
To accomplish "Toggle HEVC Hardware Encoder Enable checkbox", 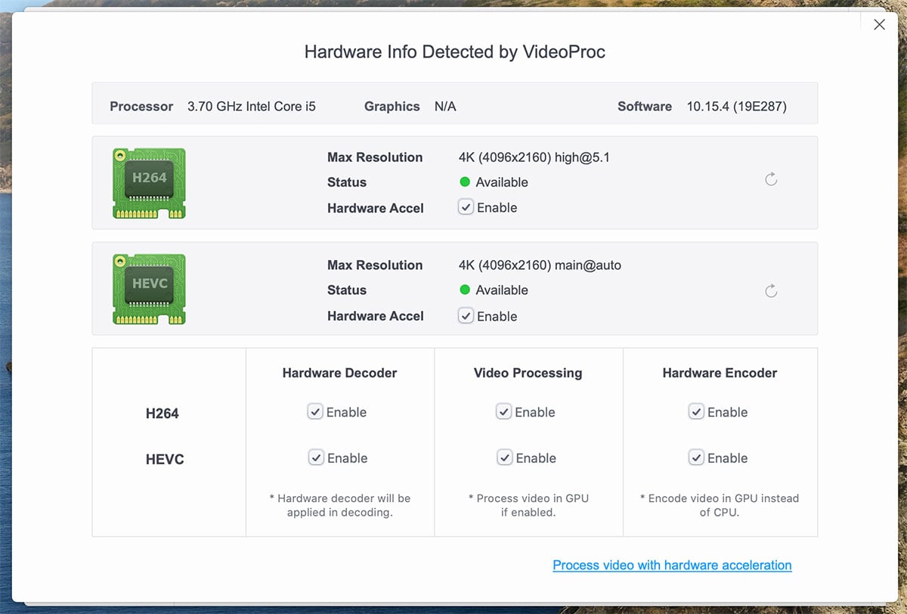I will 696,457.
